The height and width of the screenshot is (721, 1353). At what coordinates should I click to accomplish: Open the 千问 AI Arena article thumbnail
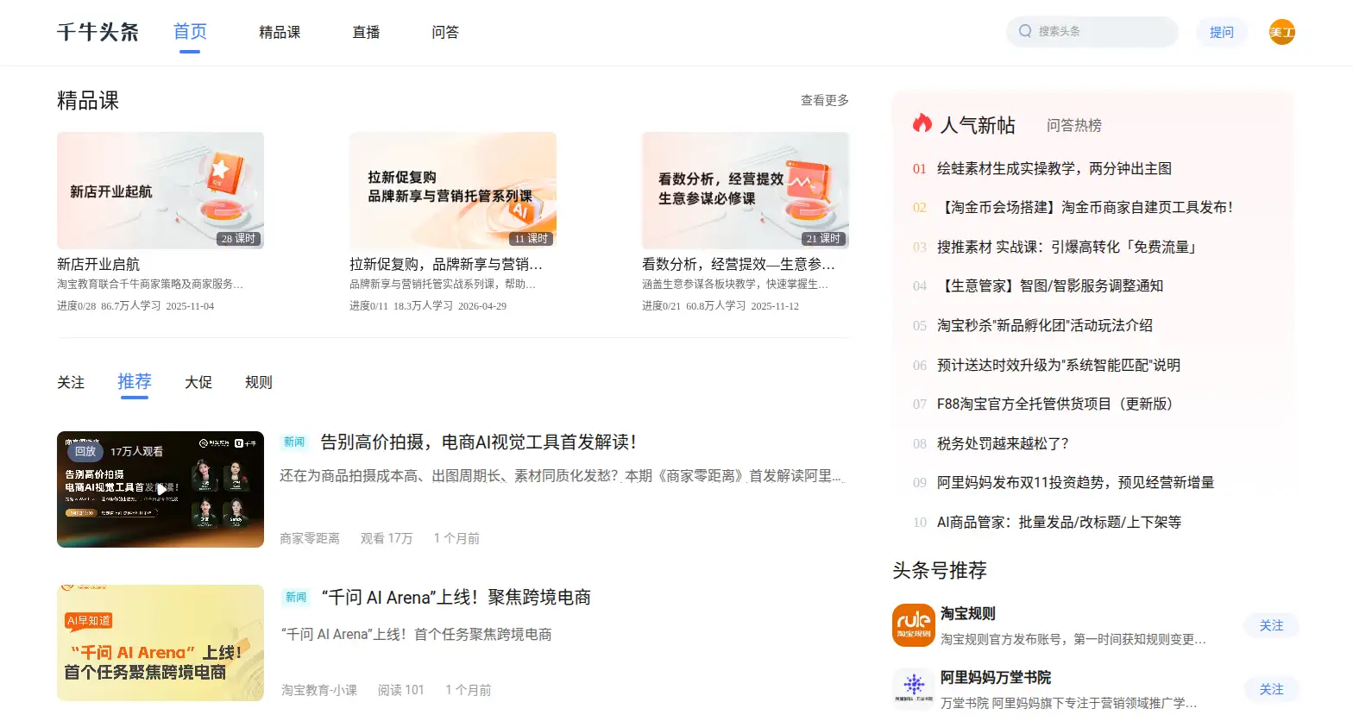(x=160, y=643)
